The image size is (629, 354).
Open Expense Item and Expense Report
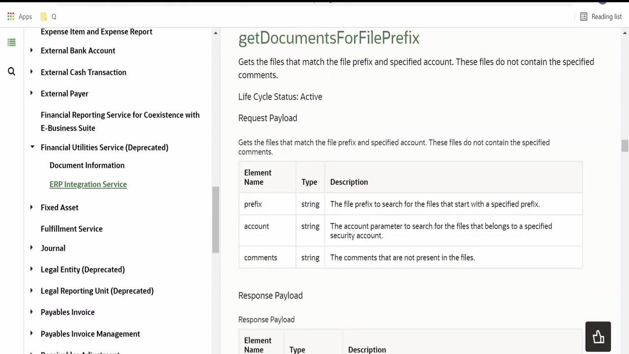(96, 31)
